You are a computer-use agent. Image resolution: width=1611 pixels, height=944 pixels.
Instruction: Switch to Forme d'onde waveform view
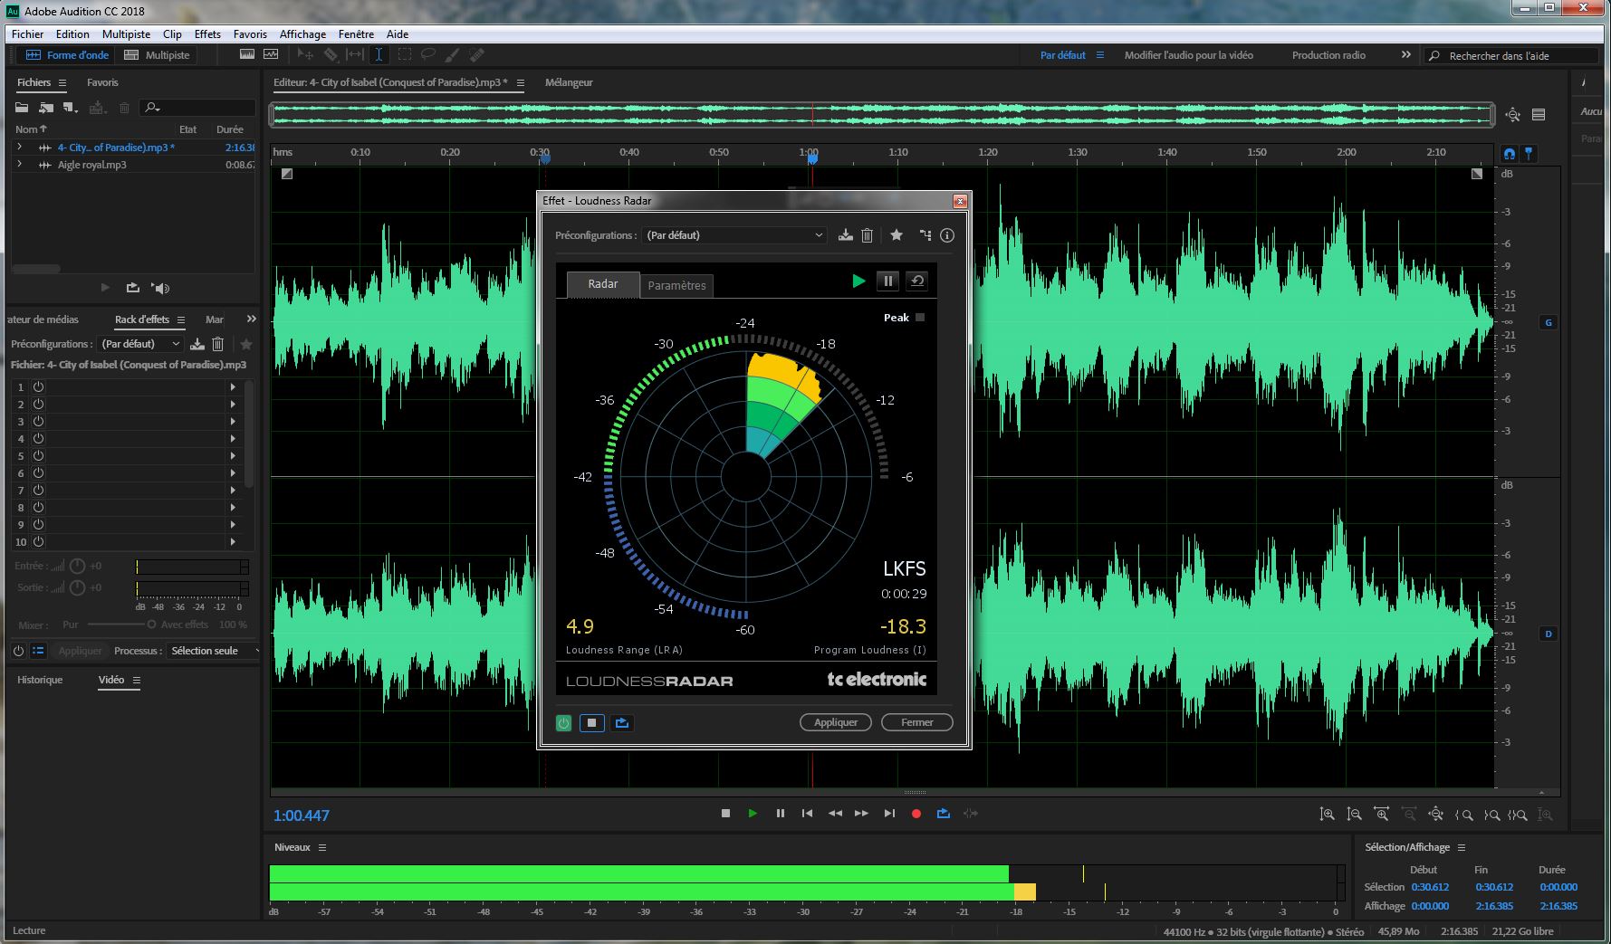pyautogui.click(x=66, y=55)
